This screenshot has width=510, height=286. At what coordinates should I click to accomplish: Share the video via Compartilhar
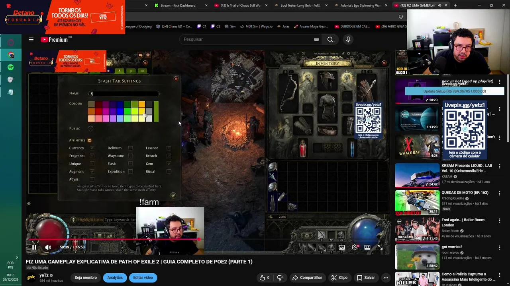point(307,278)
